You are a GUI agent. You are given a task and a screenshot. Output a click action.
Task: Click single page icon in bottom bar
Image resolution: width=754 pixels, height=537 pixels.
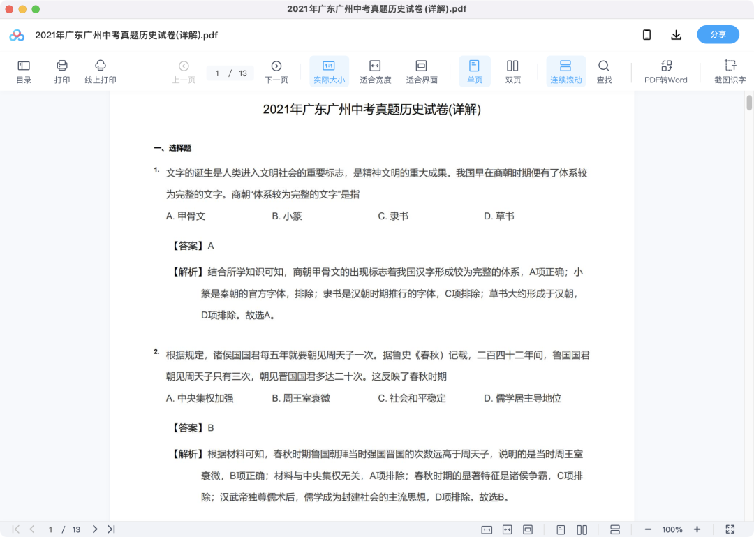coord(561,530)
